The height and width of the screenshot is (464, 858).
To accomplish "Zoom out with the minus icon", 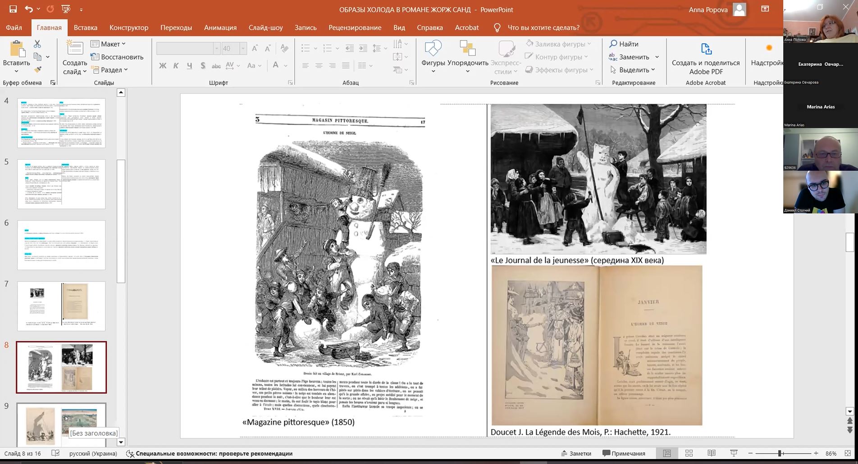I will pos(750,453).
